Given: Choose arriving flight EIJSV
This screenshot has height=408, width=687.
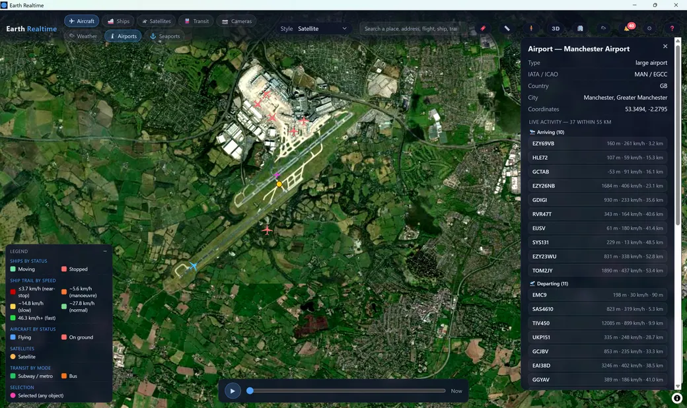Looking at the screenshot, I should [x=598, y=228].
